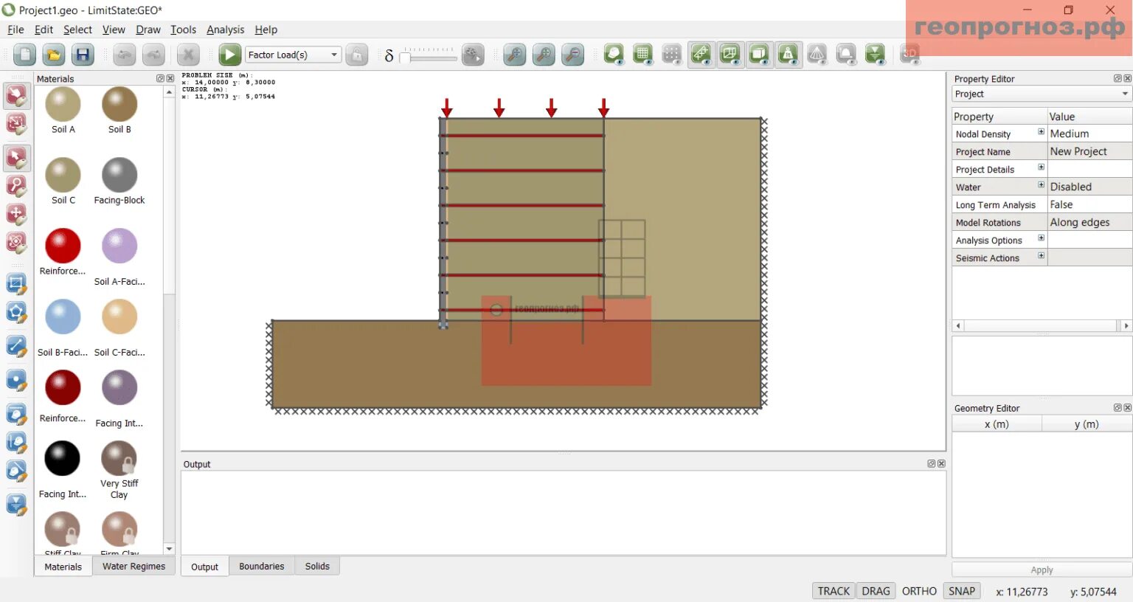Click the last blue sidebar tool with down arrow
This screenshot has width=1133, height=602.
(16, 505)
